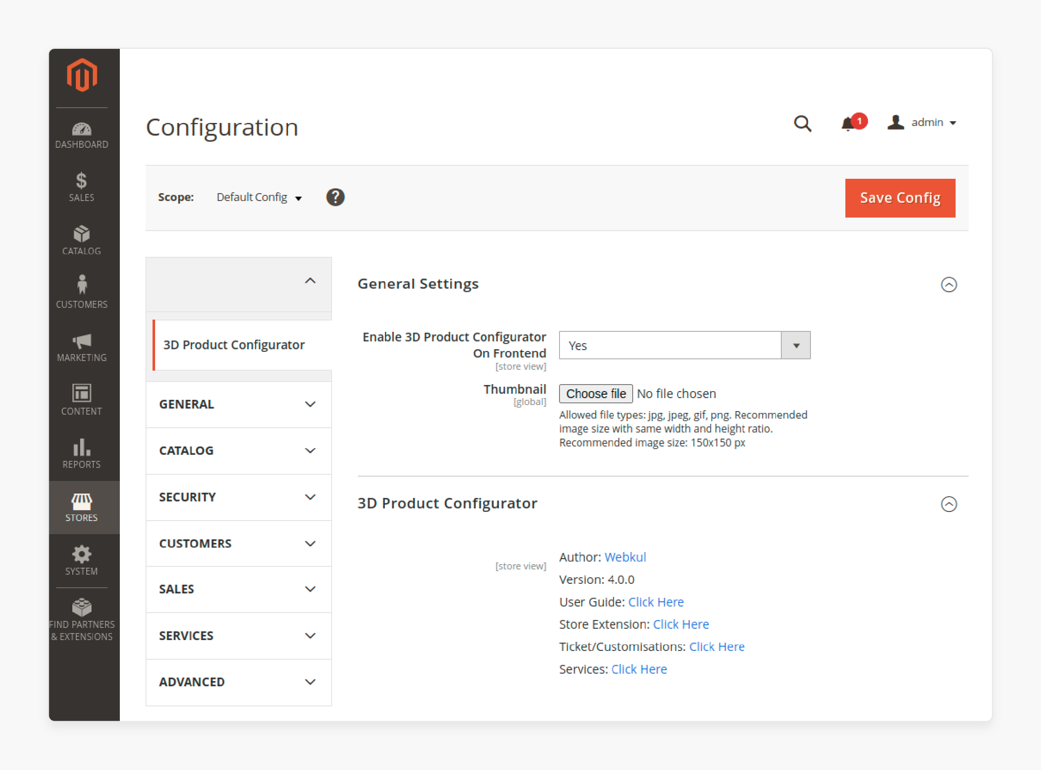Viewport: 1041px width, 770px height.
Task: Click Choose file for Thumbnail
Action: click(596, 394)
